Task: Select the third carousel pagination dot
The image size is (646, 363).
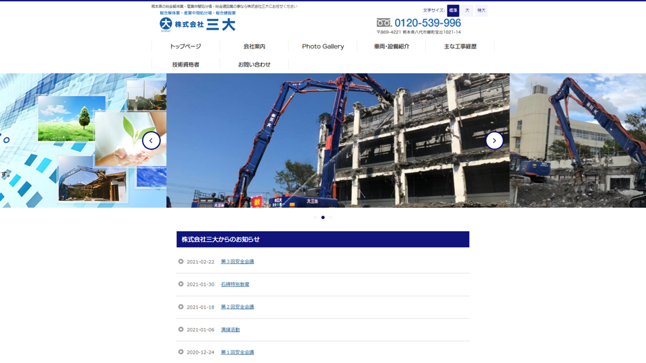Action: [x=330, y=218]
